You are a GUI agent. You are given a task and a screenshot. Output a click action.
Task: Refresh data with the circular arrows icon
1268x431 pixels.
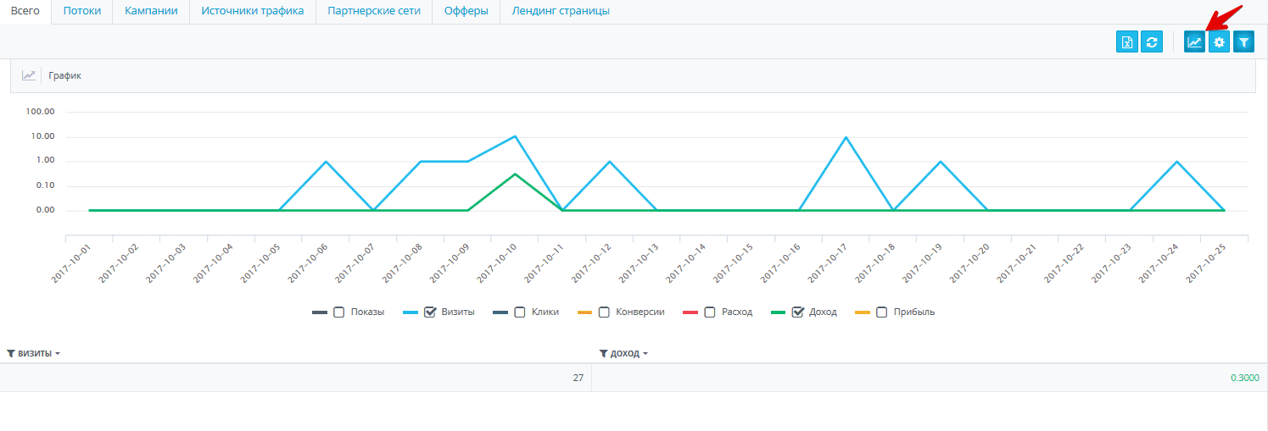tap(1152, 41)
